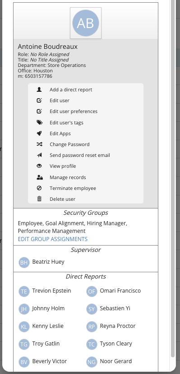Select Terminate employee
The width and height of the screenshot is (180, 374).
pos(73,188)
